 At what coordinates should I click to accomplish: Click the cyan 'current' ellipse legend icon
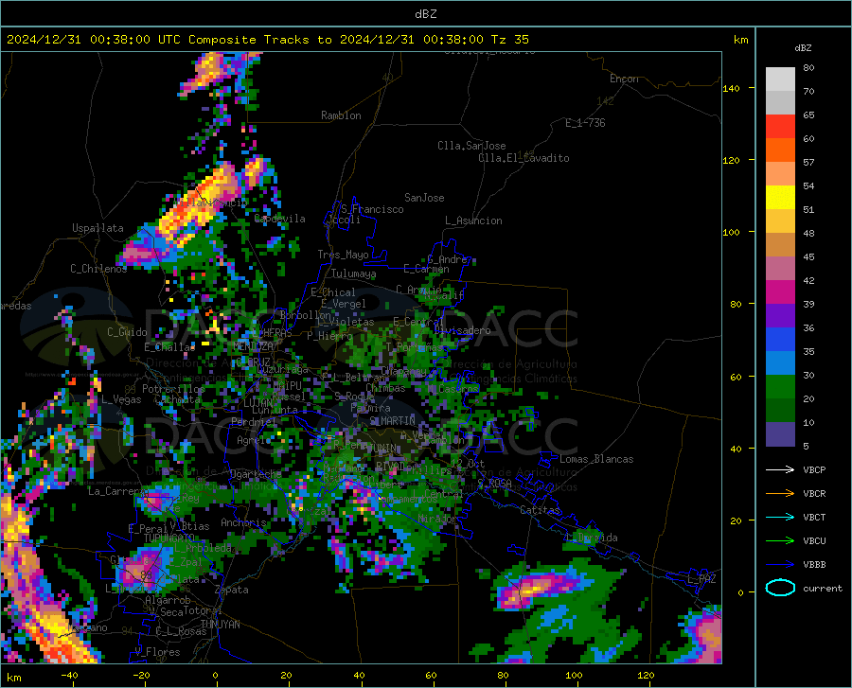(x=780, y=588)
